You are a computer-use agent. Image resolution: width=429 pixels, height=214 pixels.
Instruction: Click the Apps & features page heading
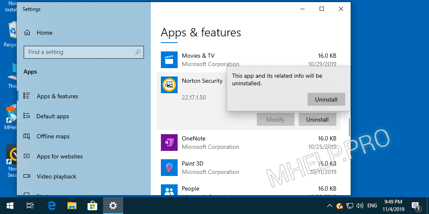(201, 33)
